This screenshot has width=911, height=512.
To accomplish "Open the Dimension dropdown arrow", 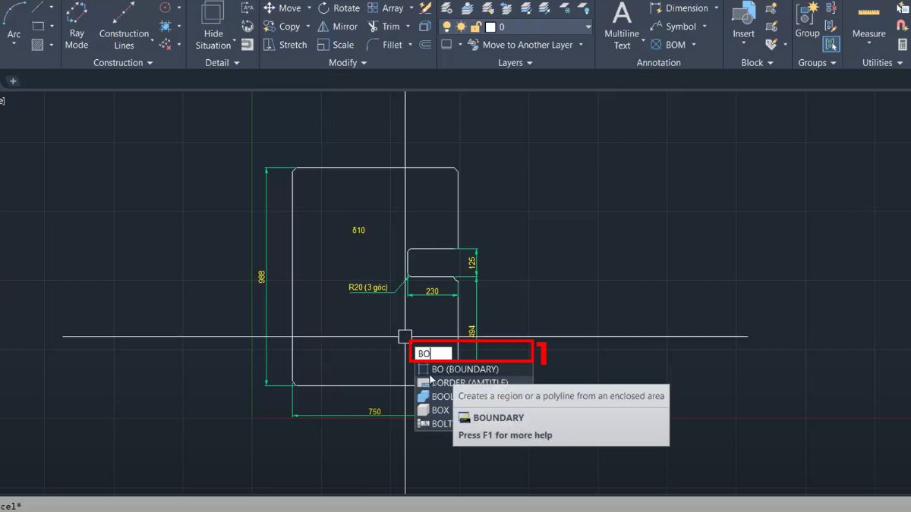I will click(716, 8).
